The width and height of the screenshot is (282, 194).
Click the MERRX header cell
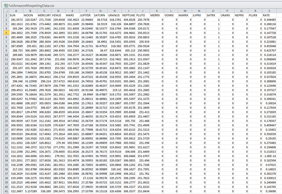pyautogui.click(x=157, y=15)
